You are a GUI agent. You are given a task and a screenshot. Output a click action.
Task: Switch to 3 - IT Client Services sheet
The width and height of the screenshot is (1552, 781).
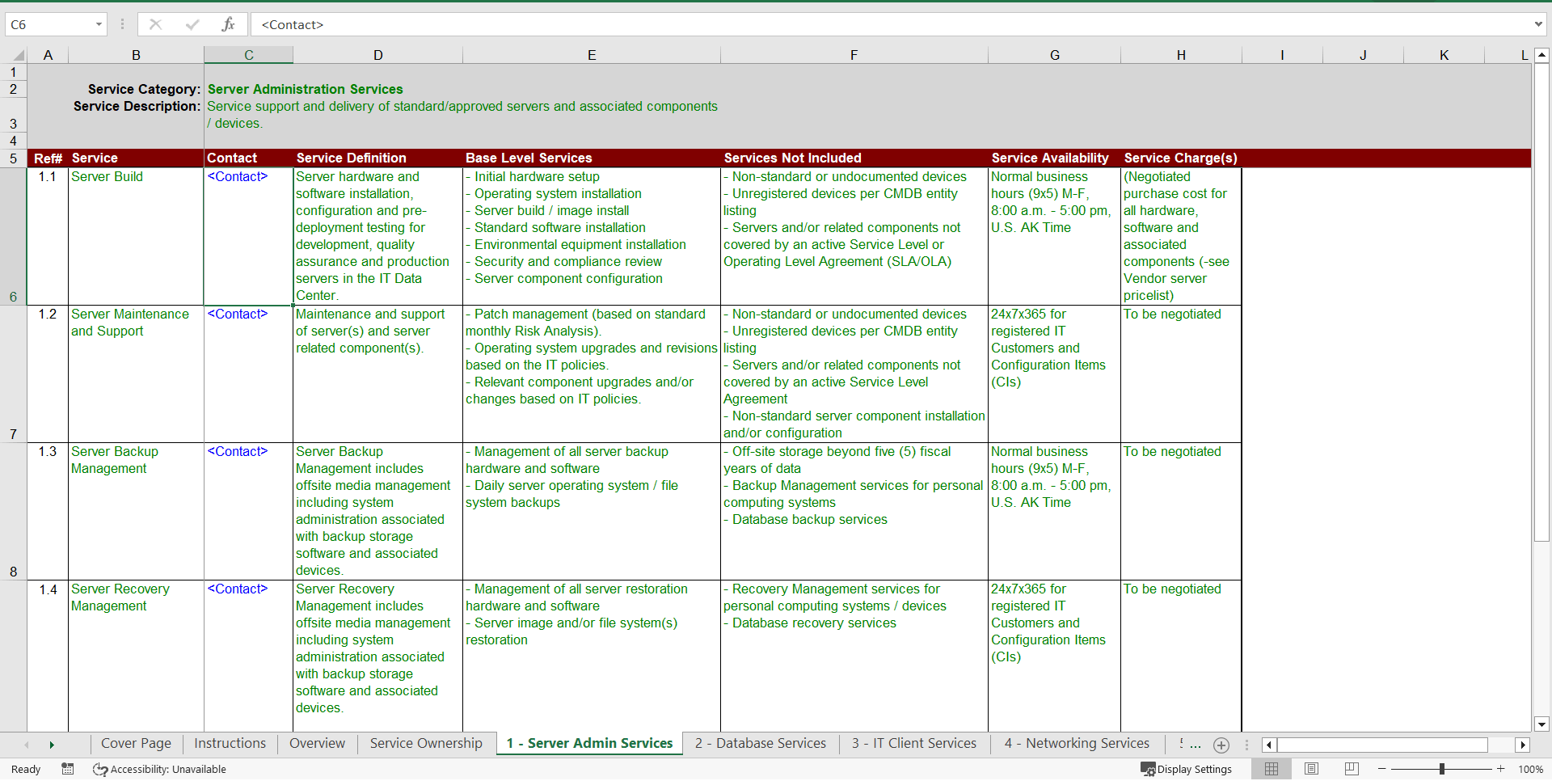(914, 744)
